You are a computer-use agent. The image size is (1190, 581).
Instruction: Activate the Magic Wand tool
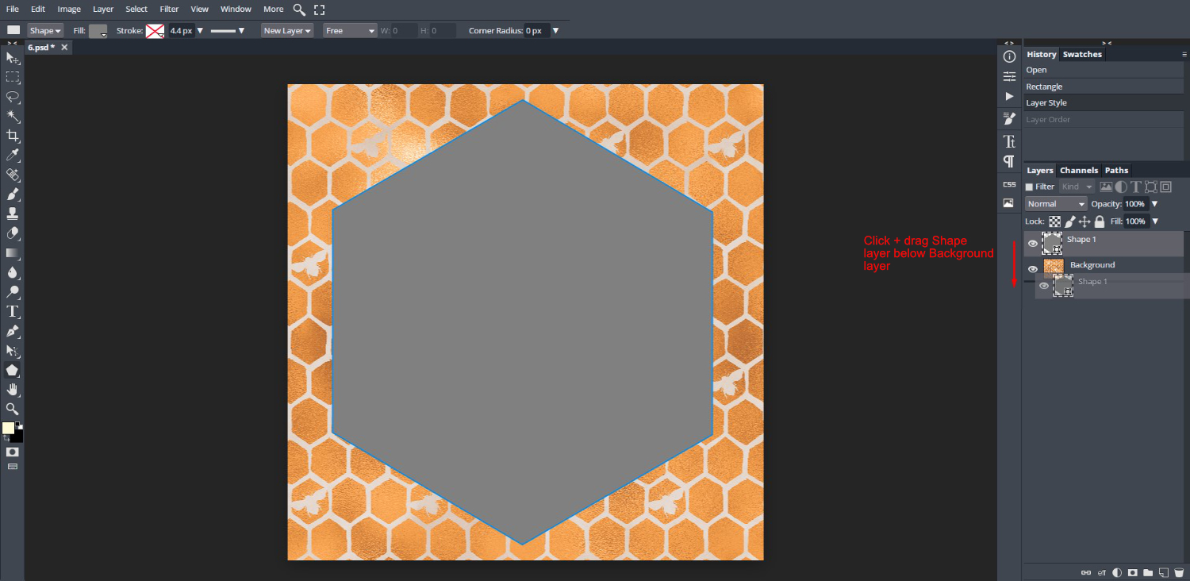pyautogui.click(x=13, y=116)
